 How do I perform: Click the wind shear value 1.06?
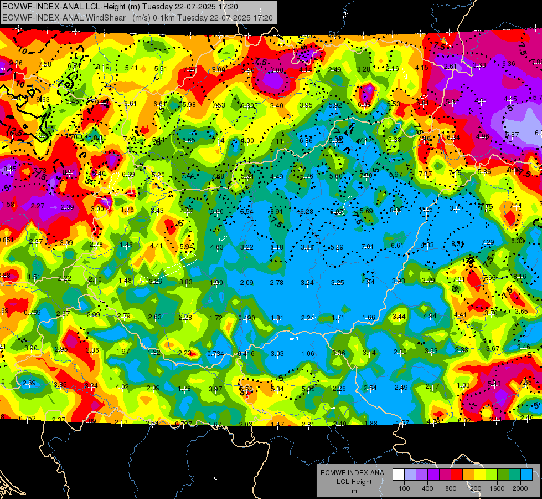(308, 354)
